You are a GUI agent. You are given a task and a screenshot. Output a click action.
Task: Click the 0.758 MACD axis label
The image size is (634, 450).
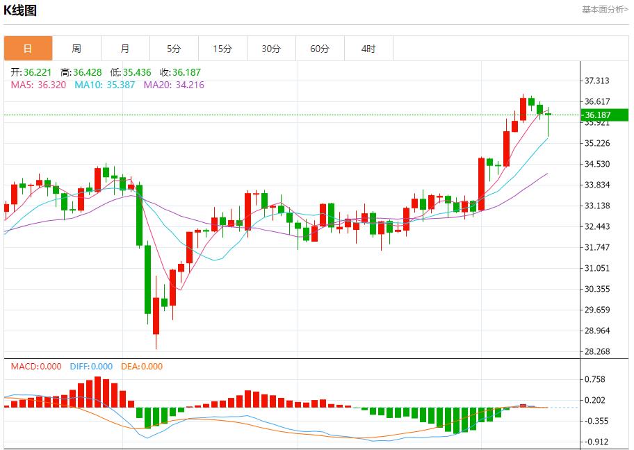(595, 379)
